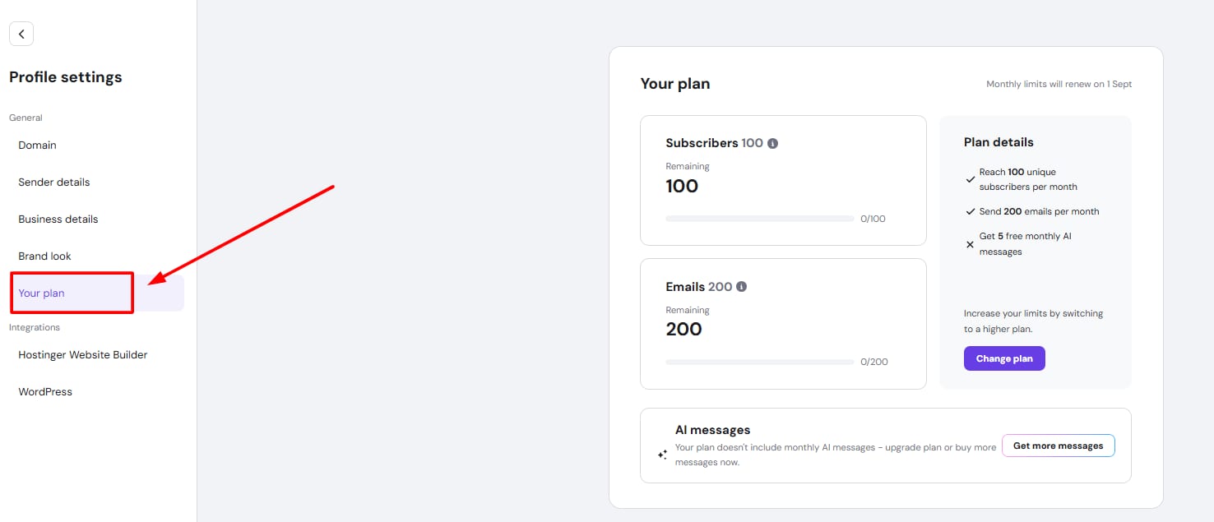This screenshot has width=1214, height=522.
Task: Open Business details section
Action: click(58, 219)
